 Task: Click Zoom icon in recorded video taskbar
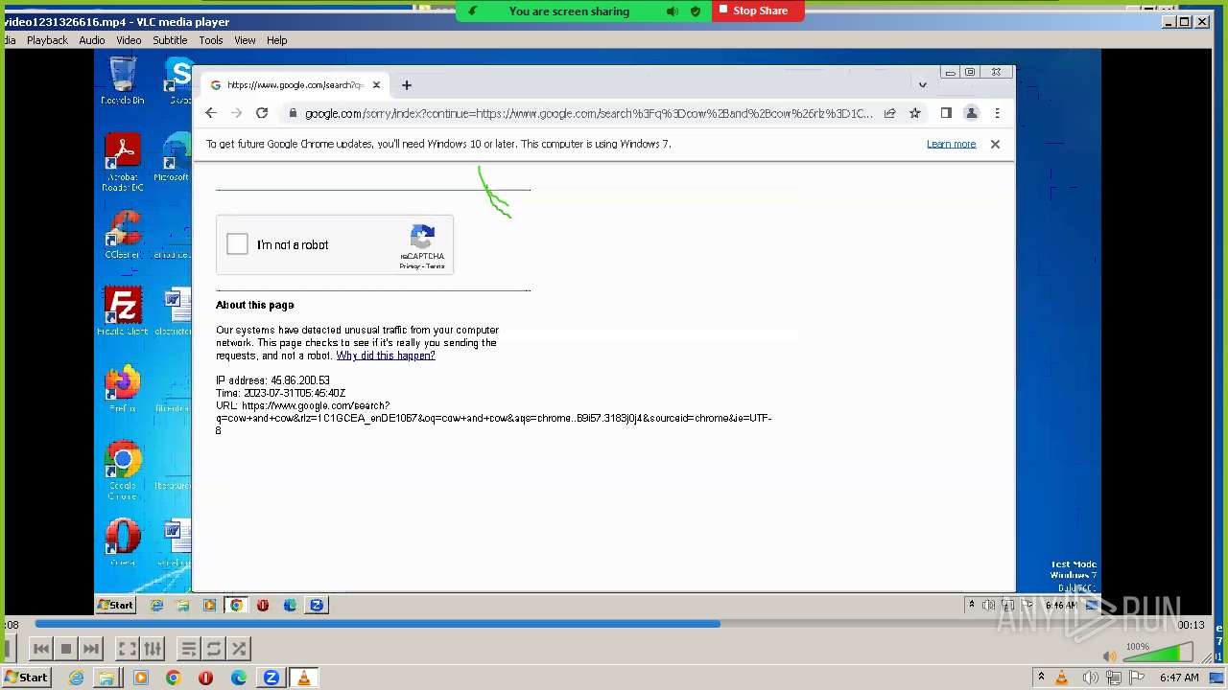(317, 605)
